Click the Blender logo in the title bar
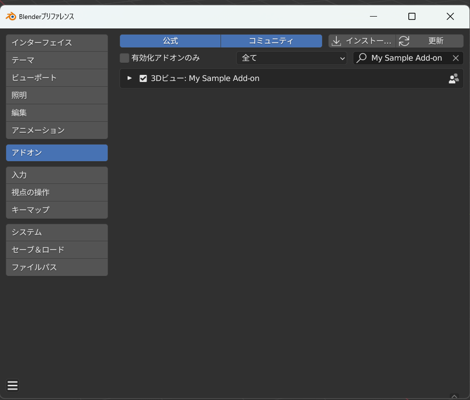Viewport: 470px width, 400px height. (10, 16)
